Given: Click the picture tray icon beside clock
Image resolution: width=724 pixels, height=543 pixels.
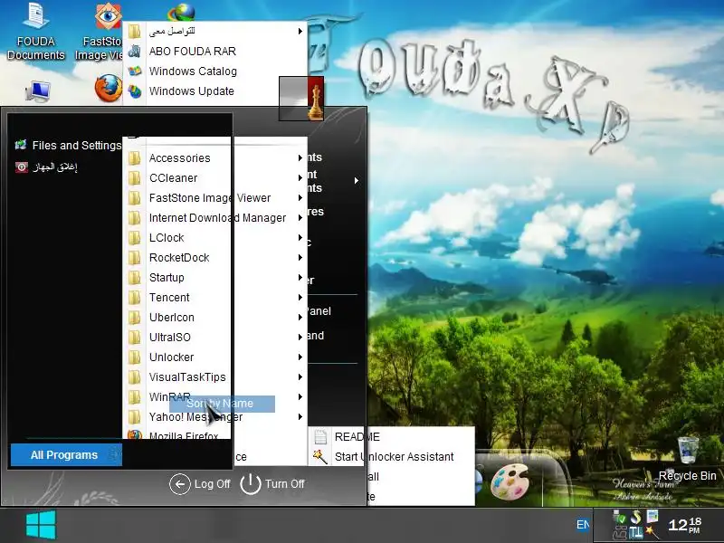Looking at the screenshot, I should [652, 516].
